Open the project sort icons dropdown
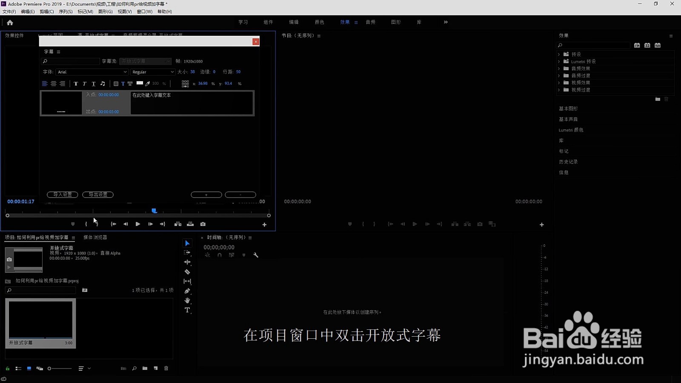681x383 pixels. click(84, 369)
